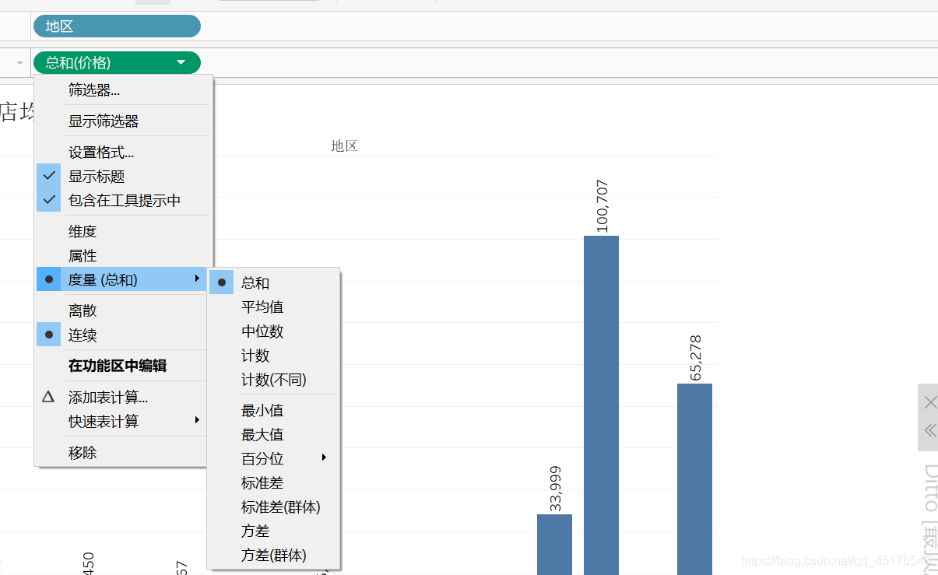Image resolution: width=938 pixels, height=575 pixels.
Task: Select 总和 aggregation in submenu
Action: pyautogui.click(x=273, y=283)
